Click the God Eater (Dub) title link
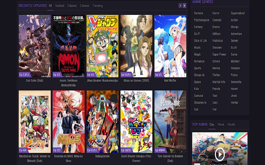 coord(35,80)
